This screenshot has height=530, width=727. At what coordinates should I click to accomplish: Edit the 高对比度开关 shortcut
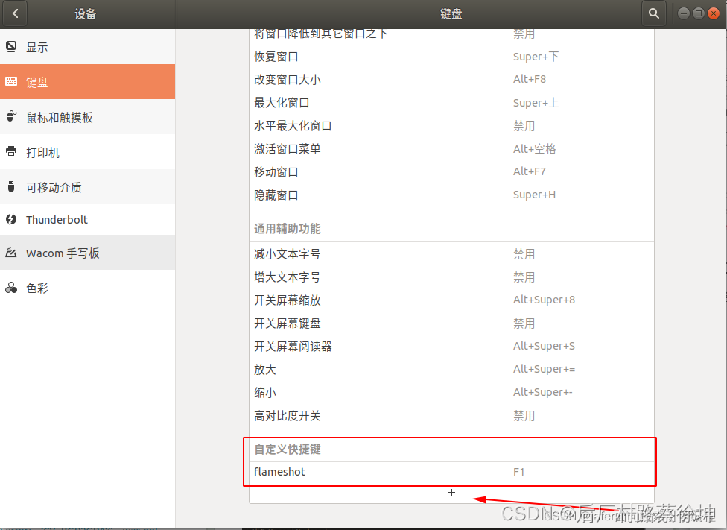451,416
